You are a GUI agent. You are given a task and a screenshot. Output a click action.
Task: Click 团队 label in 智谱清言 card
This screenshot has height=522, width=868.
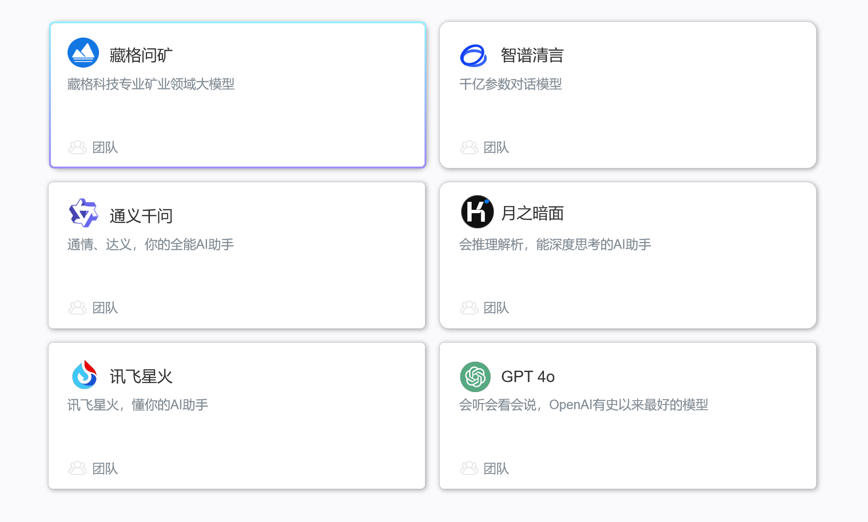[x=496, y=148]
